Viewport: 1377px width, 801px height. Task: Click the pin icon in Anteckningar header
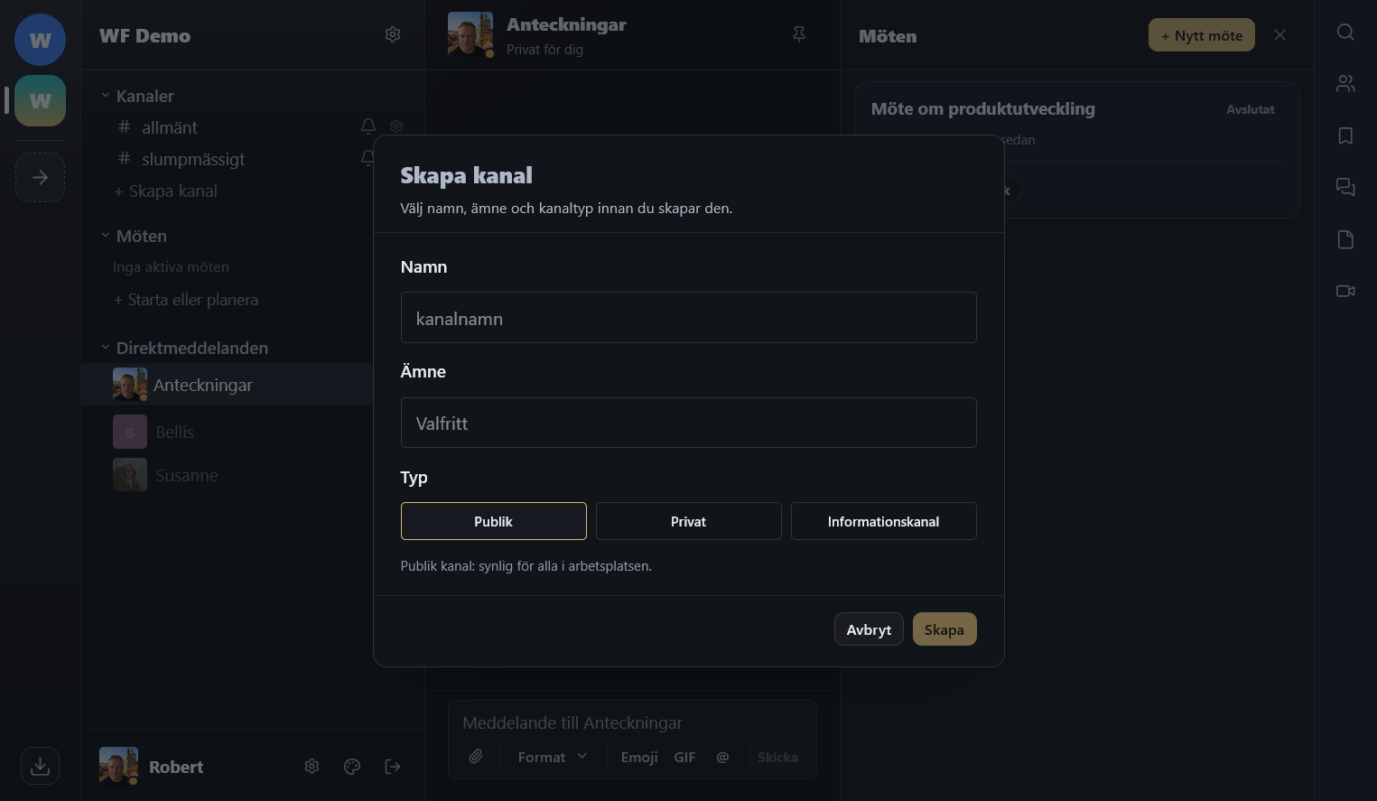click(x=798, y=34)
